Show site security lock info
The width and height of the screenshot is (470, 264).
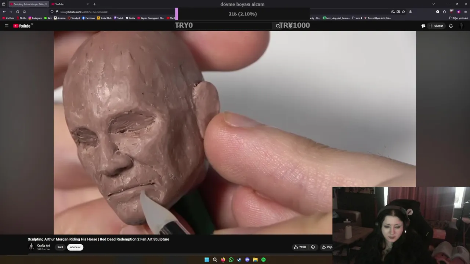pyautogui.click(x=57, y=12)
